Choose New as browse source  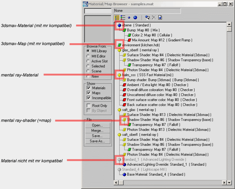(88, 76)
